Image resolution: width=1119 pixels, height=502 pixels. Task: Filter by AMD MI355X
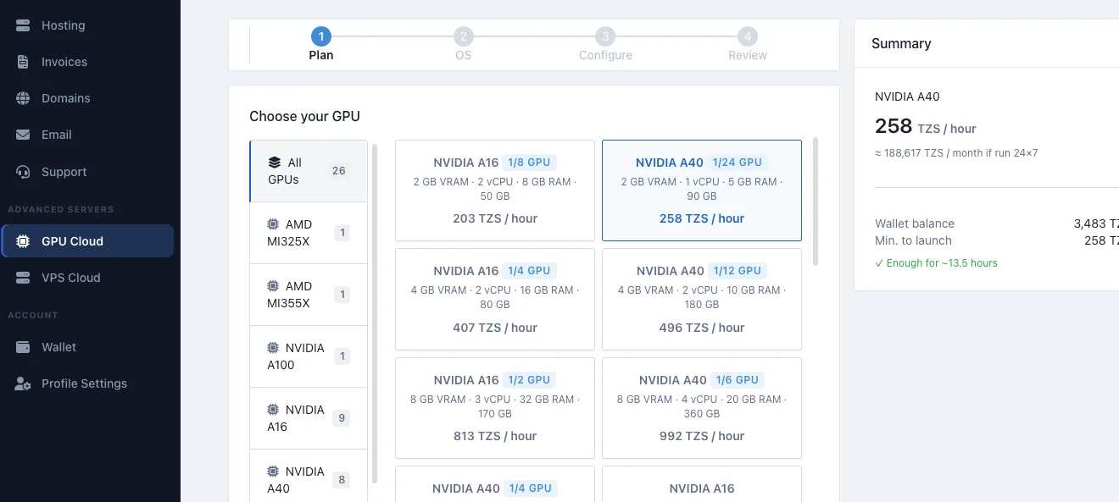(x=309, y=295)
